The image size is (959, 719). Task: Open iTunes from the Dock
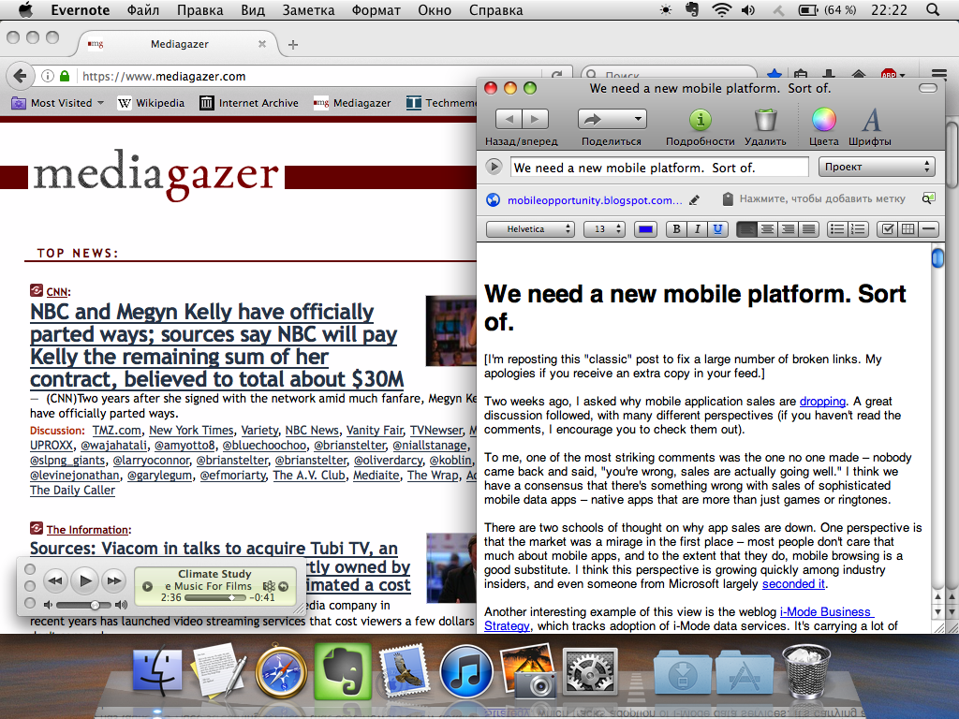click(x=466, y=672)
